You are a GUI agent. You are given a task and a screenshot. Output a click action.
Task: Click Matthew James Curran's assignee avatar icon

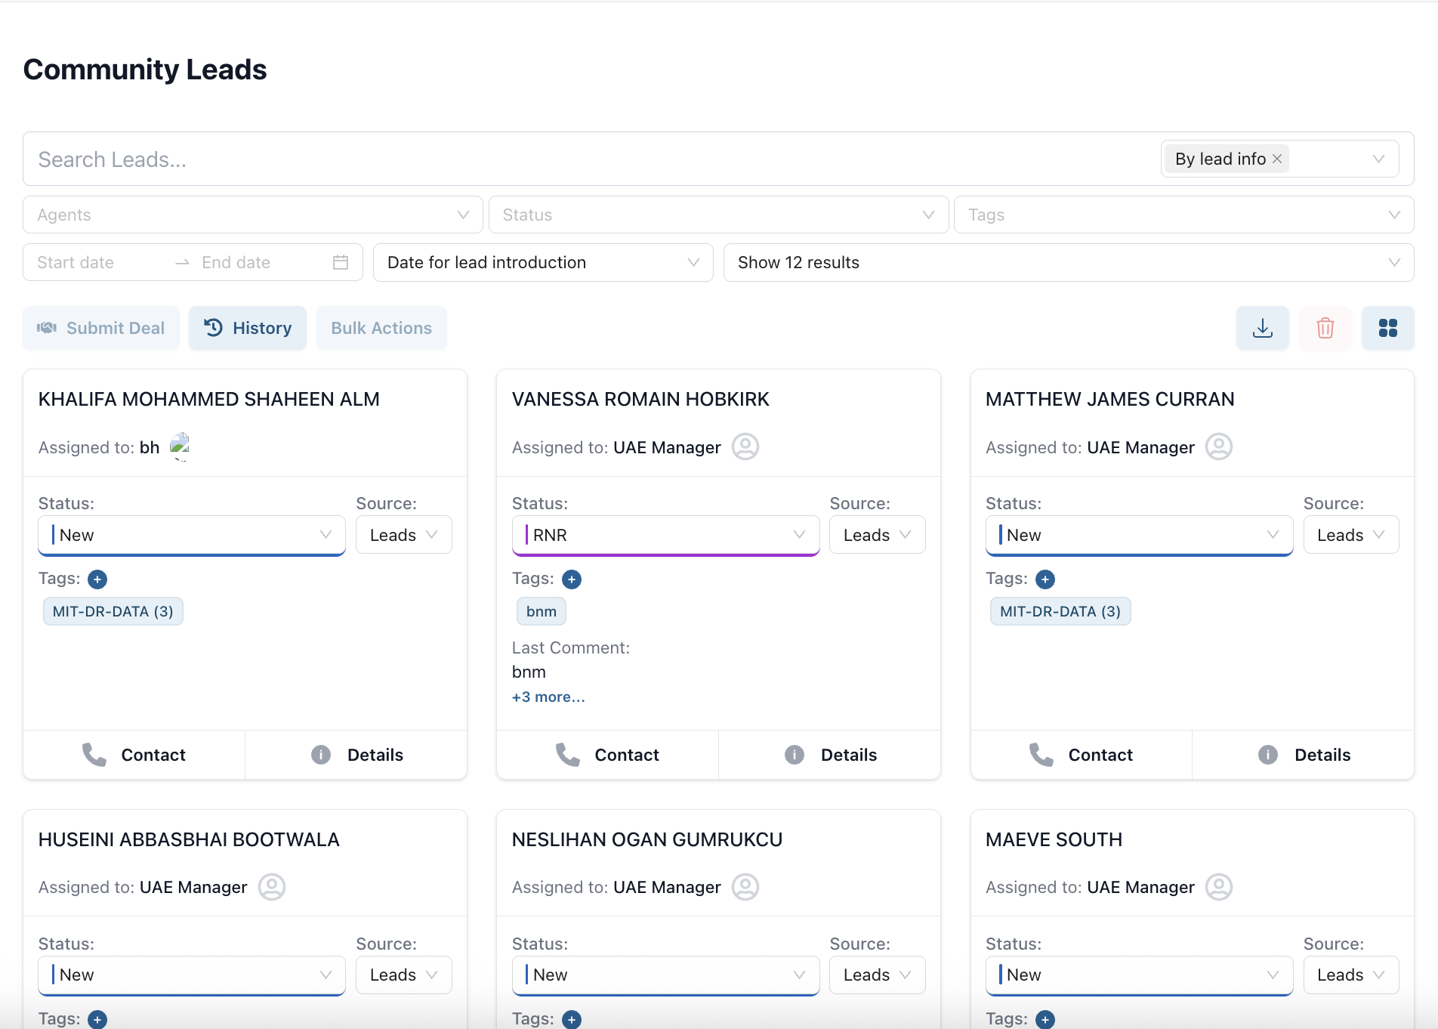pyautogui.click(x=1218, y=447)
